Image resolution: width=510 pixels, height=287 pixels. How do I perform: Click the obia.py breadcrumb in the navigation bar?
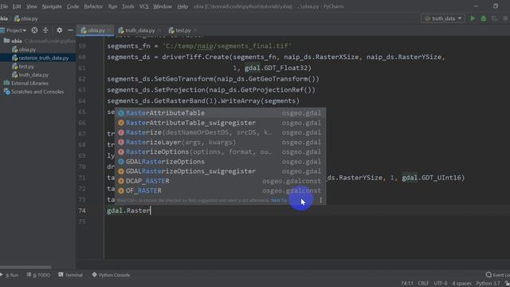26,18
